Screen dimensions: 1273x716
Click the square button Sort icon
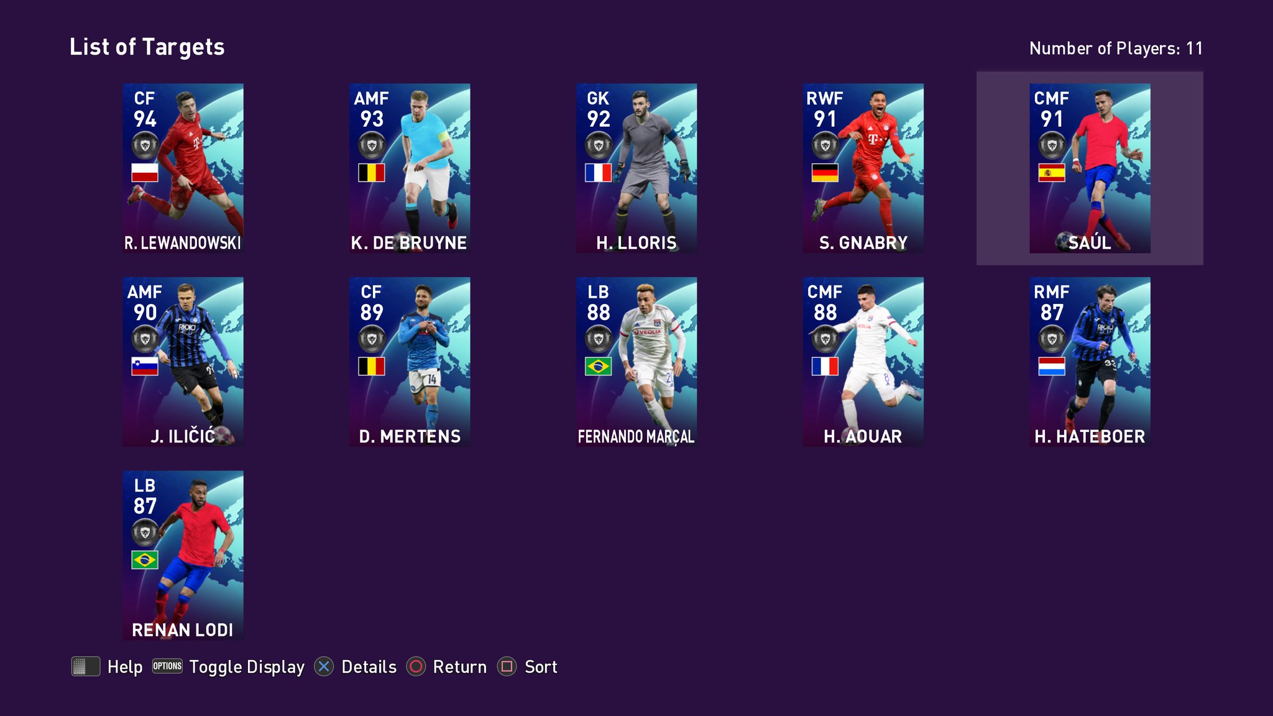(x=507, y=667)
